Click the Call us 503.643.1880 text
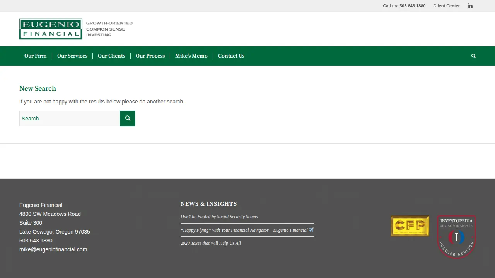 click(x=404, y=6)
